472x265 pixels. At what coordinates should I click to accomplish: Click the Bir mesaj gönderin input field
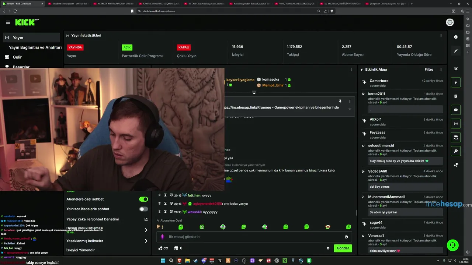tap(254, 237)
